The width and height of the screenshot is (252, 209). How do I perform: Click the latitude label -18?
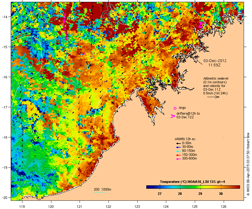tap(4, 137)
